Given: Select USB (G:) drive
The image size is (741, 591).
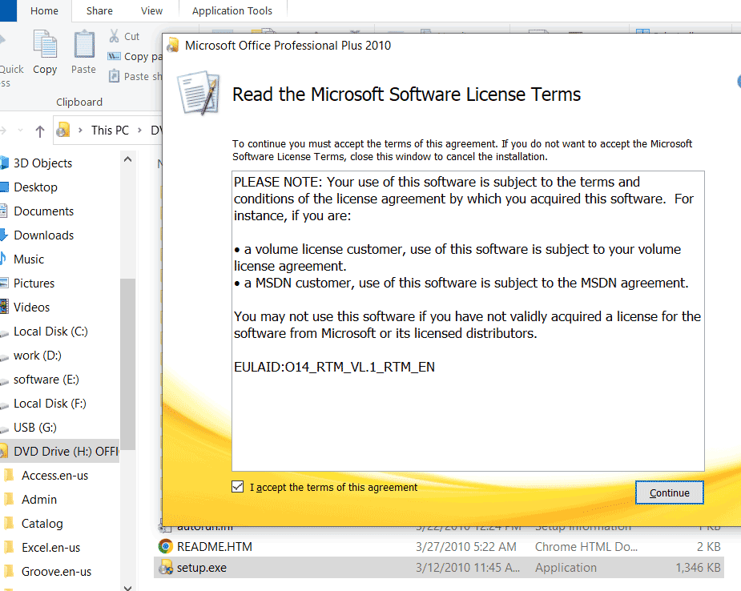Looking at the screenshot, I should 35,428.
